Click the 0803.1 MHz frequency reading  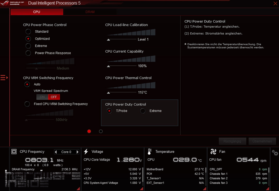[44, 160]
